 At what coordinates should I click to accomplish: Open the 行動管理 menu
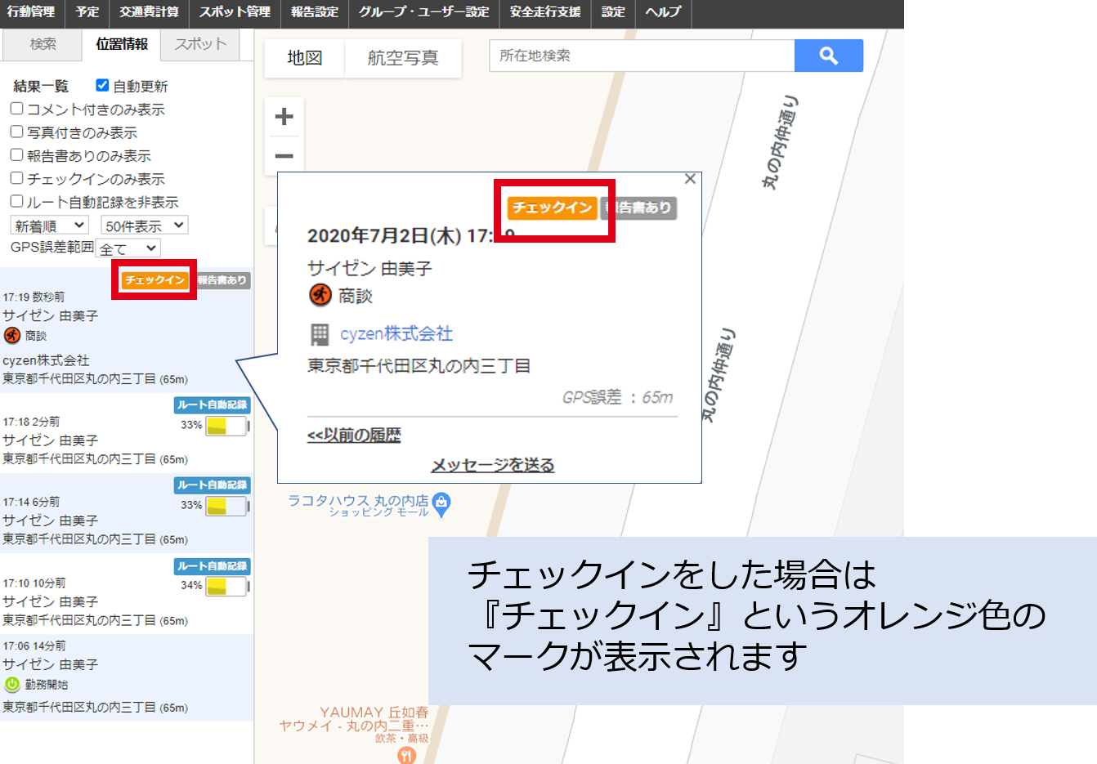click(31, 12)
